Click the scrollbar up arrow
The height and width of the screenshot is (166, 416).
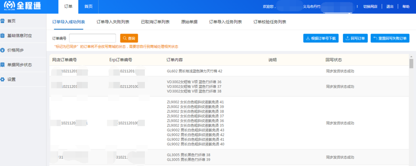[411, 57]
